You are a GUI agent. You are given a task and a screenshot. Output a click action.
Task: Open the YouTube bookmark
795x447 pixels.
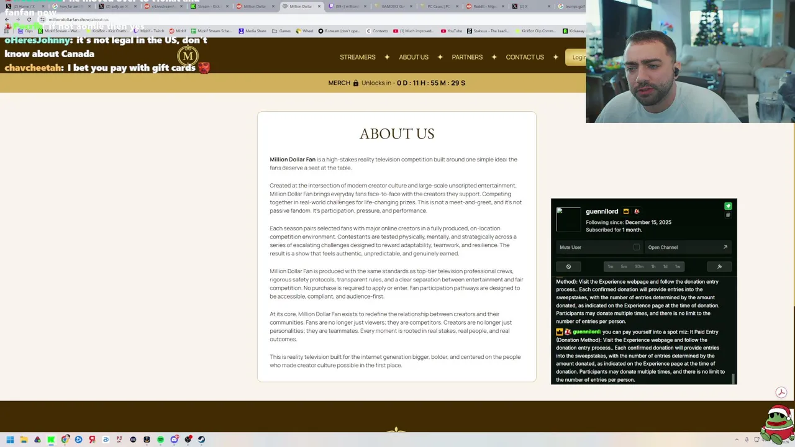coord(452,30)
